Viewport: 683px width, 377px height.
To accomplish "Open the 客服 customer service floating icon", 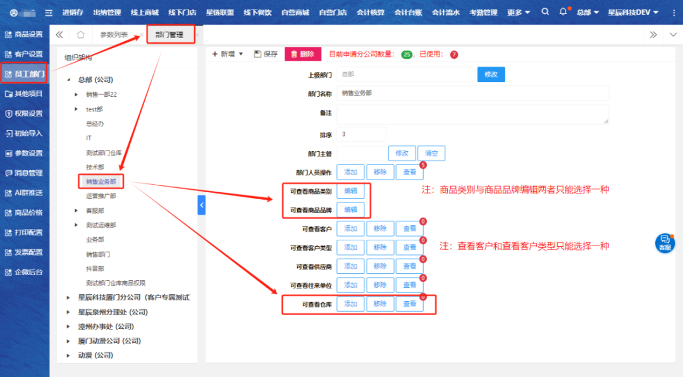I will pos(665,242).
